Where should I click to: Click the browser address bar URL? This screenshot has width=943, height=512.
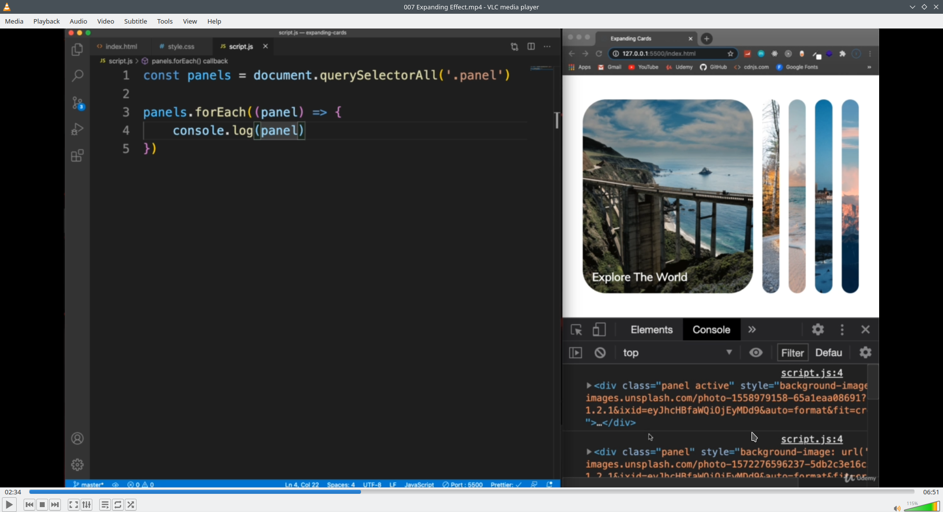tap(659, 54)
